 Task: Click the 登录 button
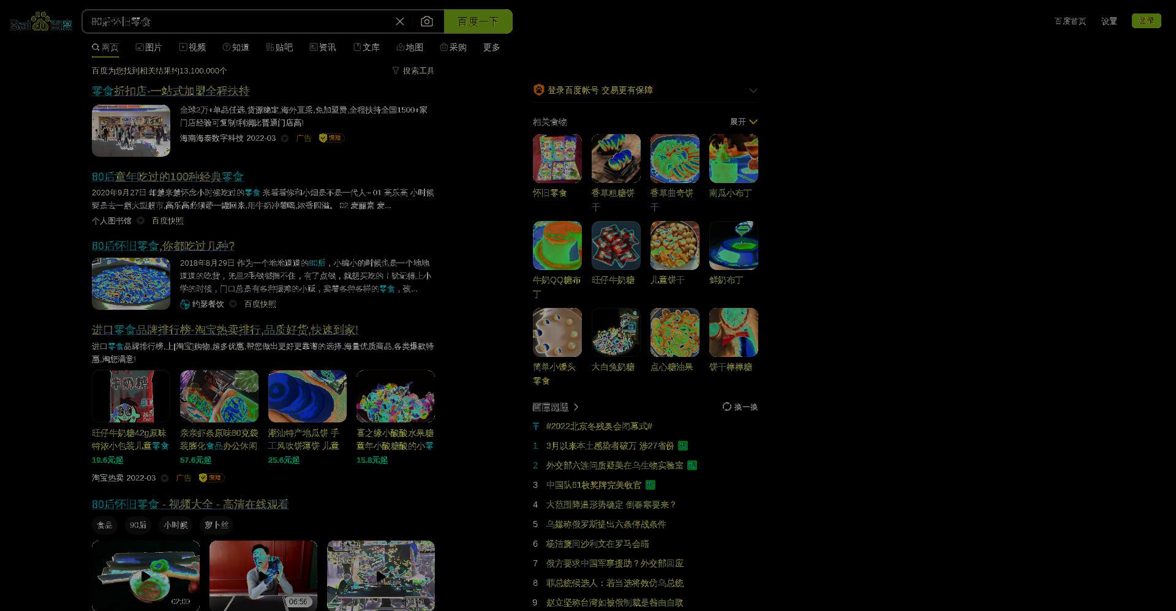tap(1147, 21)
